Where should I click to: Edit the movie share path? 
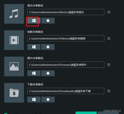click(x=109, y=38)
